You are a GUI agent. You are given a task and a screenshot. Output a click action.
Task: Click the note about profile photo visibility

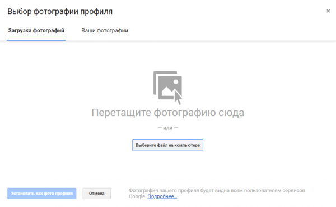tap(217, 194)
